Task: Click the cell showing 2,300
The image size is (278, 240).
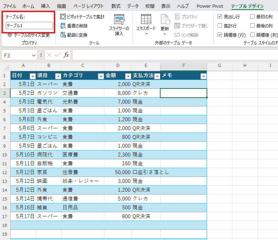Action: click(x=118, y=155)
